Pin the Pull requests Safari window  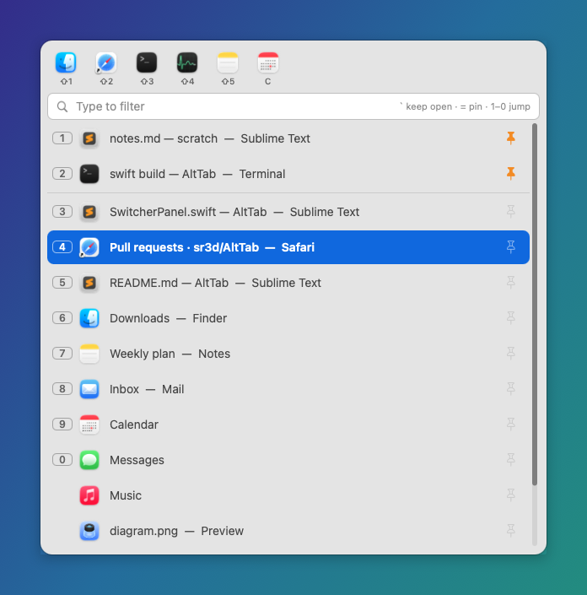pos(511,247)
